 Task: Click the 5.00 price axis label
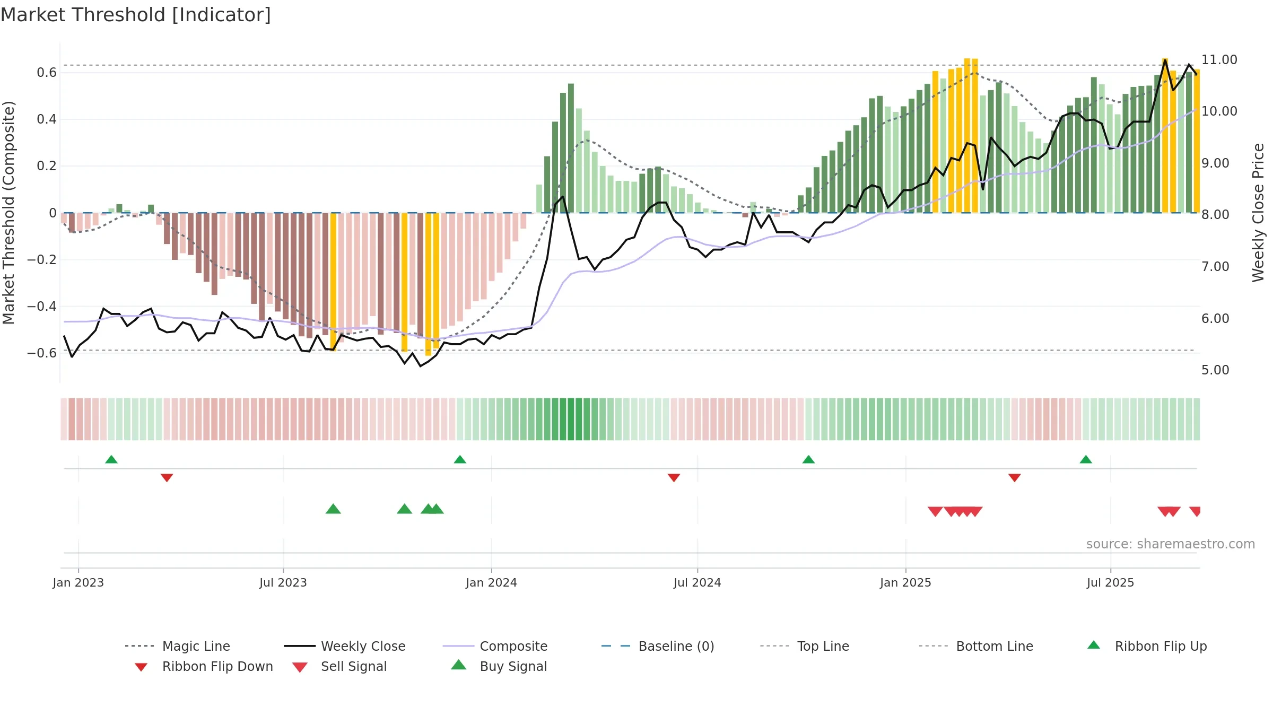[x=1215, y=370]
